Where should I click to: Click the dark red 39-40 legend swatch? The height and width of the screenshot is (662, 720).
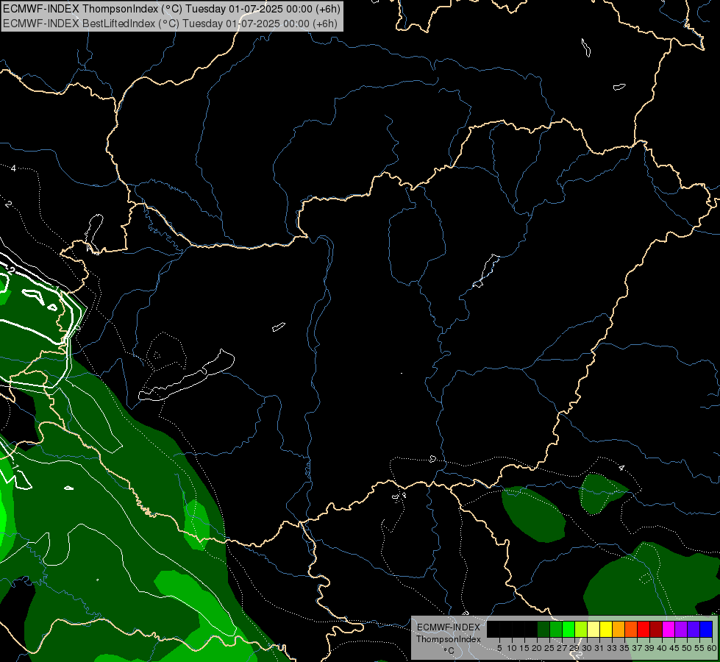click(x=656, y=629)
